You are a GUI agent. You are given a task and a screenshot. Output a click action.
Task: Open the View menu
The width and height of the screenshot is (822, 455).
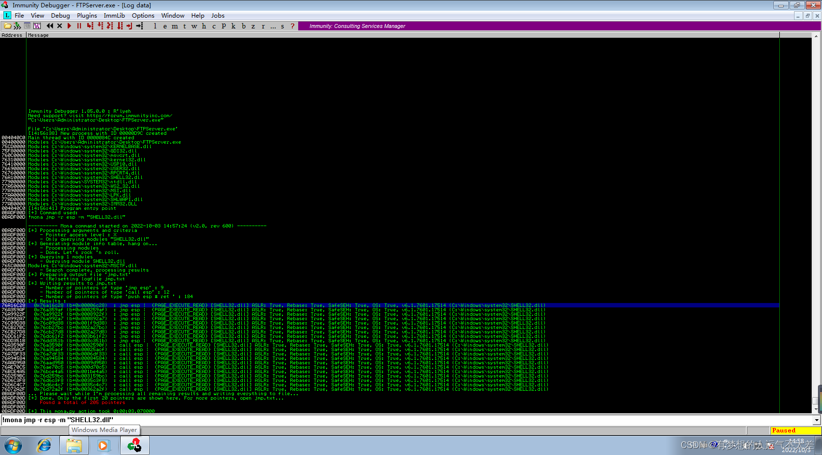pos(37,16)
